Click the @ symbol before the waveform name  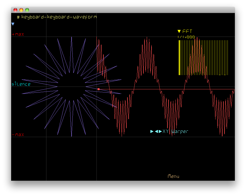pos(18,17)
